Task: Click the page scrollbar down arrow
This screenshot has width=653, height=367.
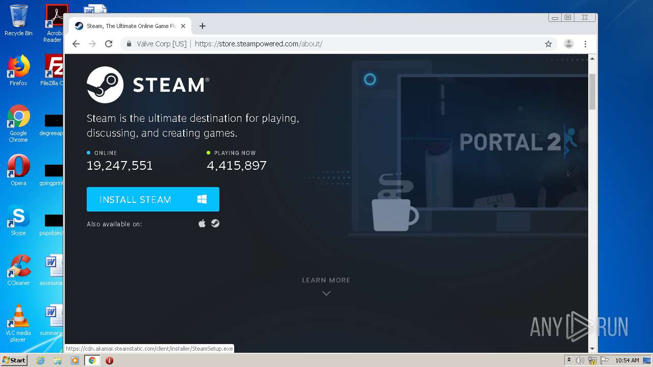Action: 592,349
